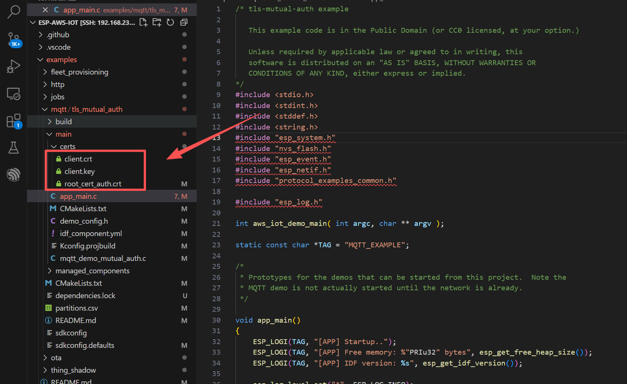Click the C icon of mqtt_demo_mutual_auth.c
Viewport: 627px width, 384px height.
(53, 258)
